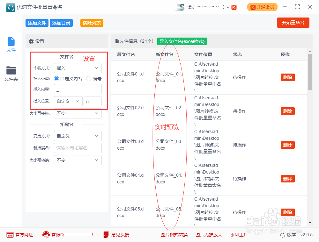The width and height of the screenshot is (319, 242).
Task: Open the 插入位置 dropdown showing 自定义
Action: click(68, 101)
